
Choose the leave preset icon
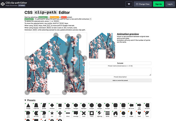(147, 114)
